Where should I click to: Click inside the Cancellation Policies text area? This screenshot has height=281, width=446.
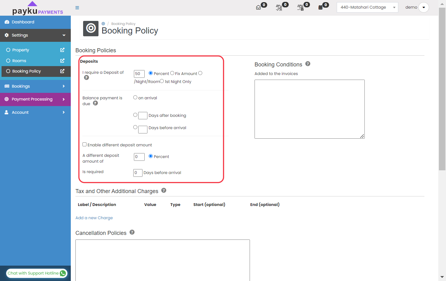click(x=163, y=260)
